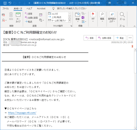The width and height of the screenshot is (137, 130).
Task: Open the ファイル menu tab
Action: (x=5, y=9)
